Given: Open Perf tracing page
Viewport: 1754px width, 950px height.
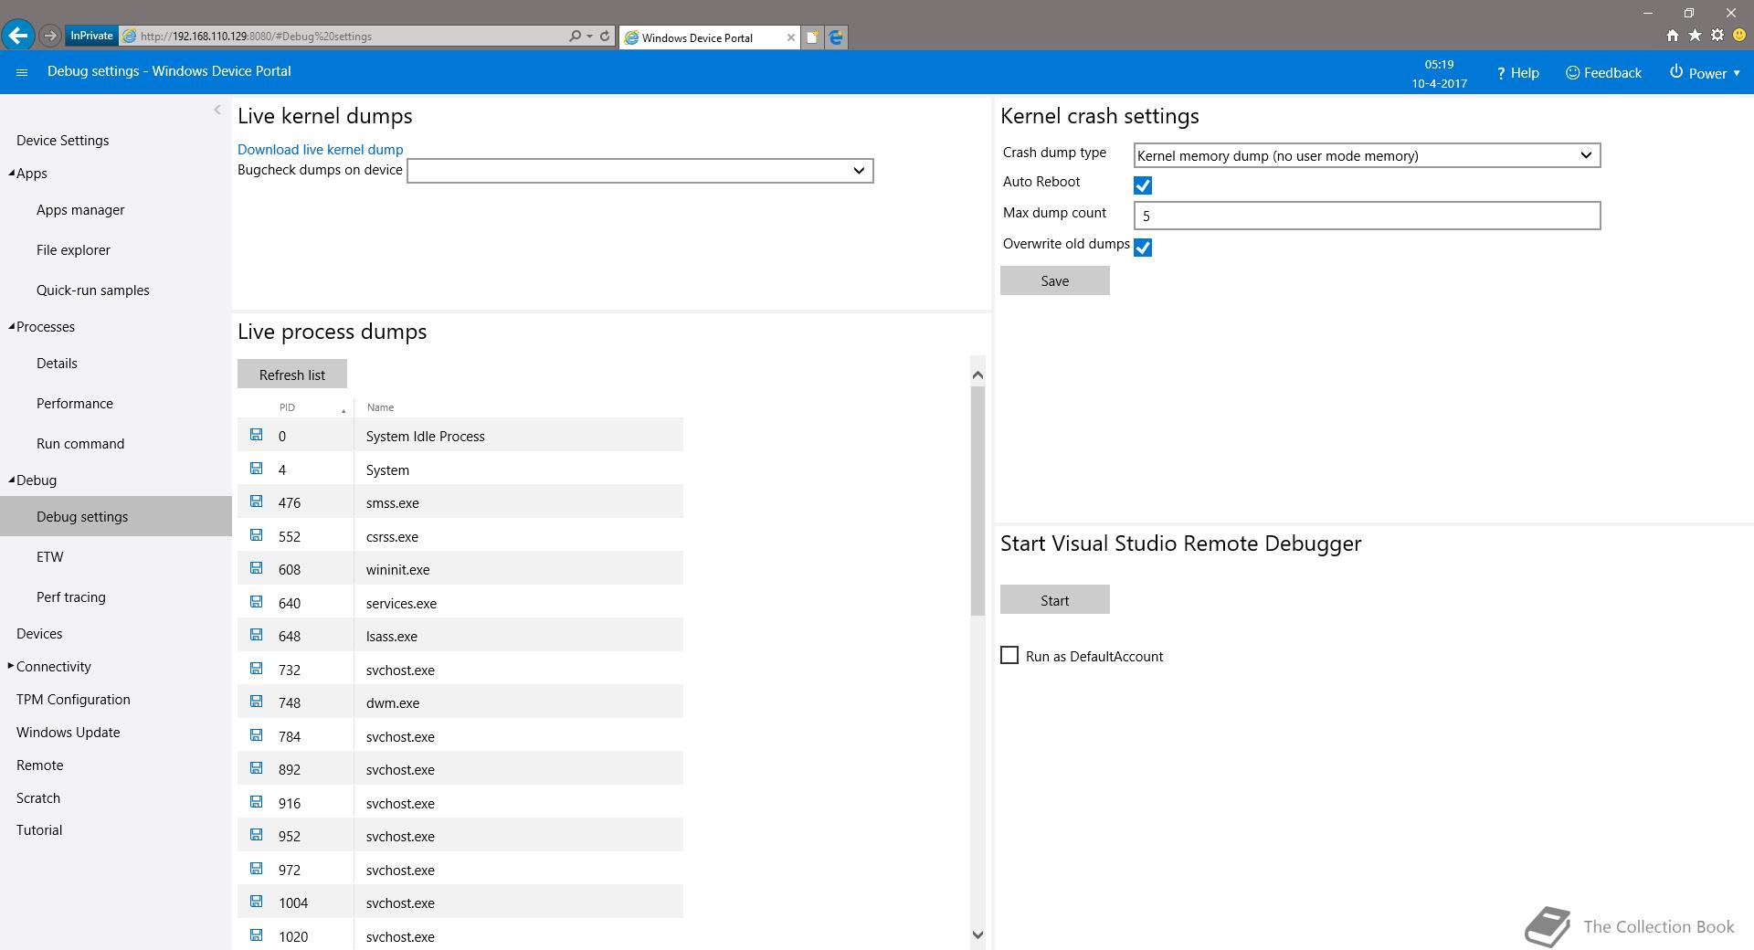Looking at the screenshot, I should [71, 596].
